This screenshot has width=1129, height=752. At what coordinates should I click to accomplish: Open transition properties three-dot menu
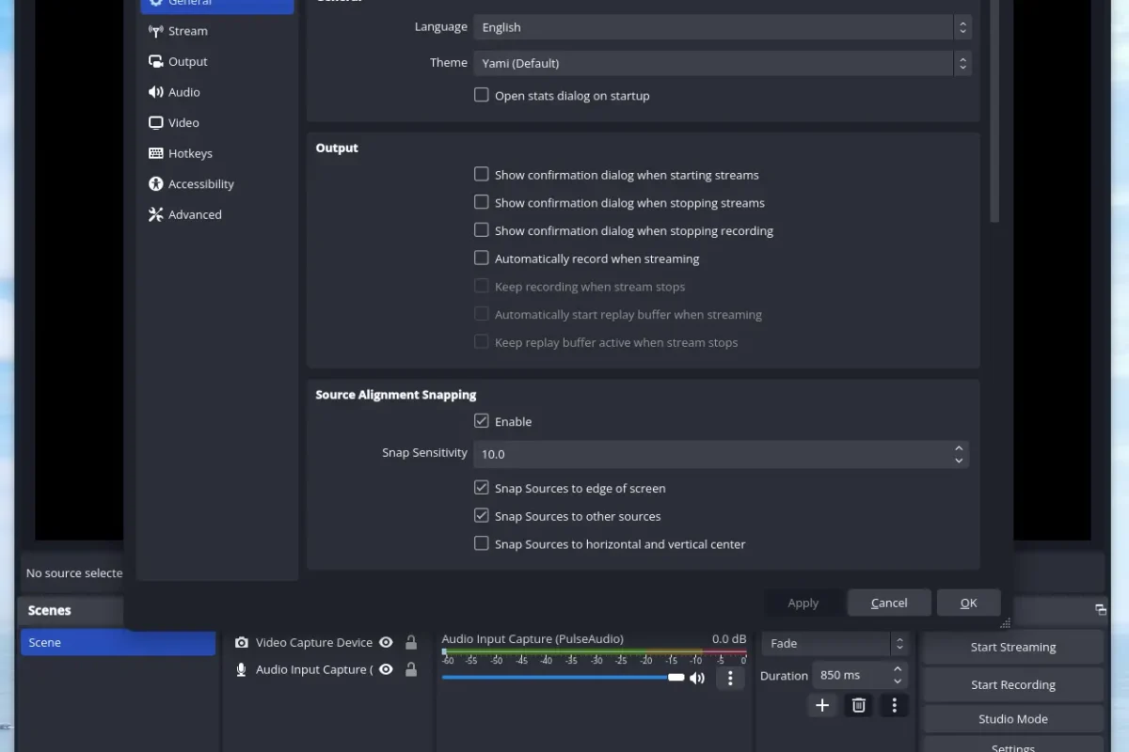[x=895, y=705]
